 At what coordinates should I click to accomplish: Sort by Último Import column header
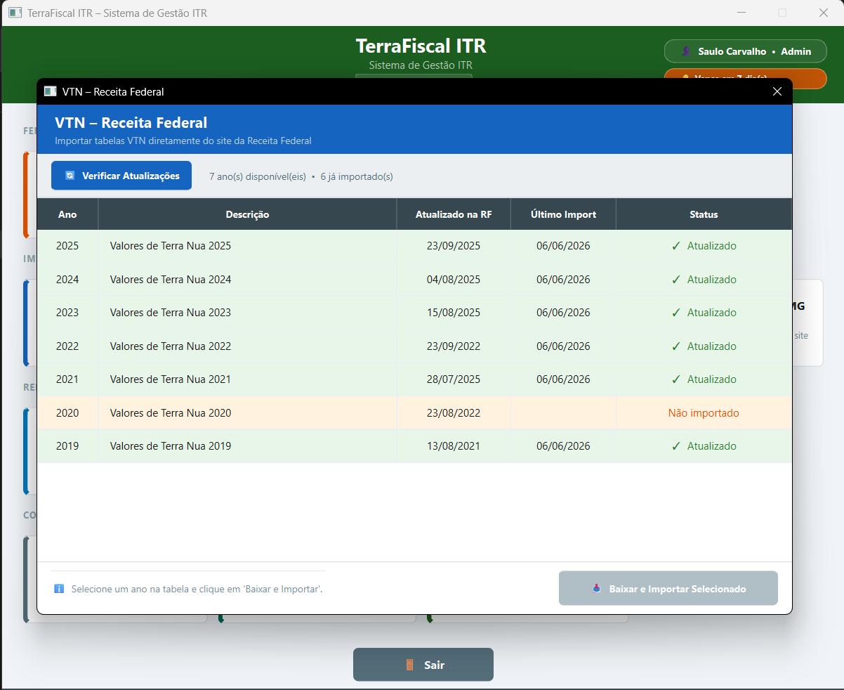point(563,214)
